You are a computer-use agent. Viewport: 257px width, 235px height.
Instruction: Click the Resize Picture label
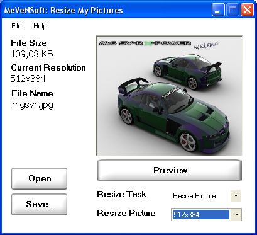(x=126, y=213)
